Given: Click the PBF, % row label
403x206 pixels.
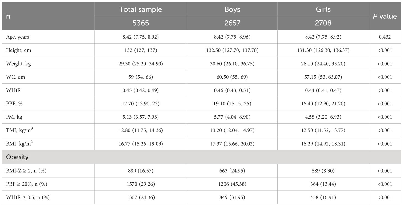Looking at the screenshot, I should pyautogui.click(x=14, y=103).
